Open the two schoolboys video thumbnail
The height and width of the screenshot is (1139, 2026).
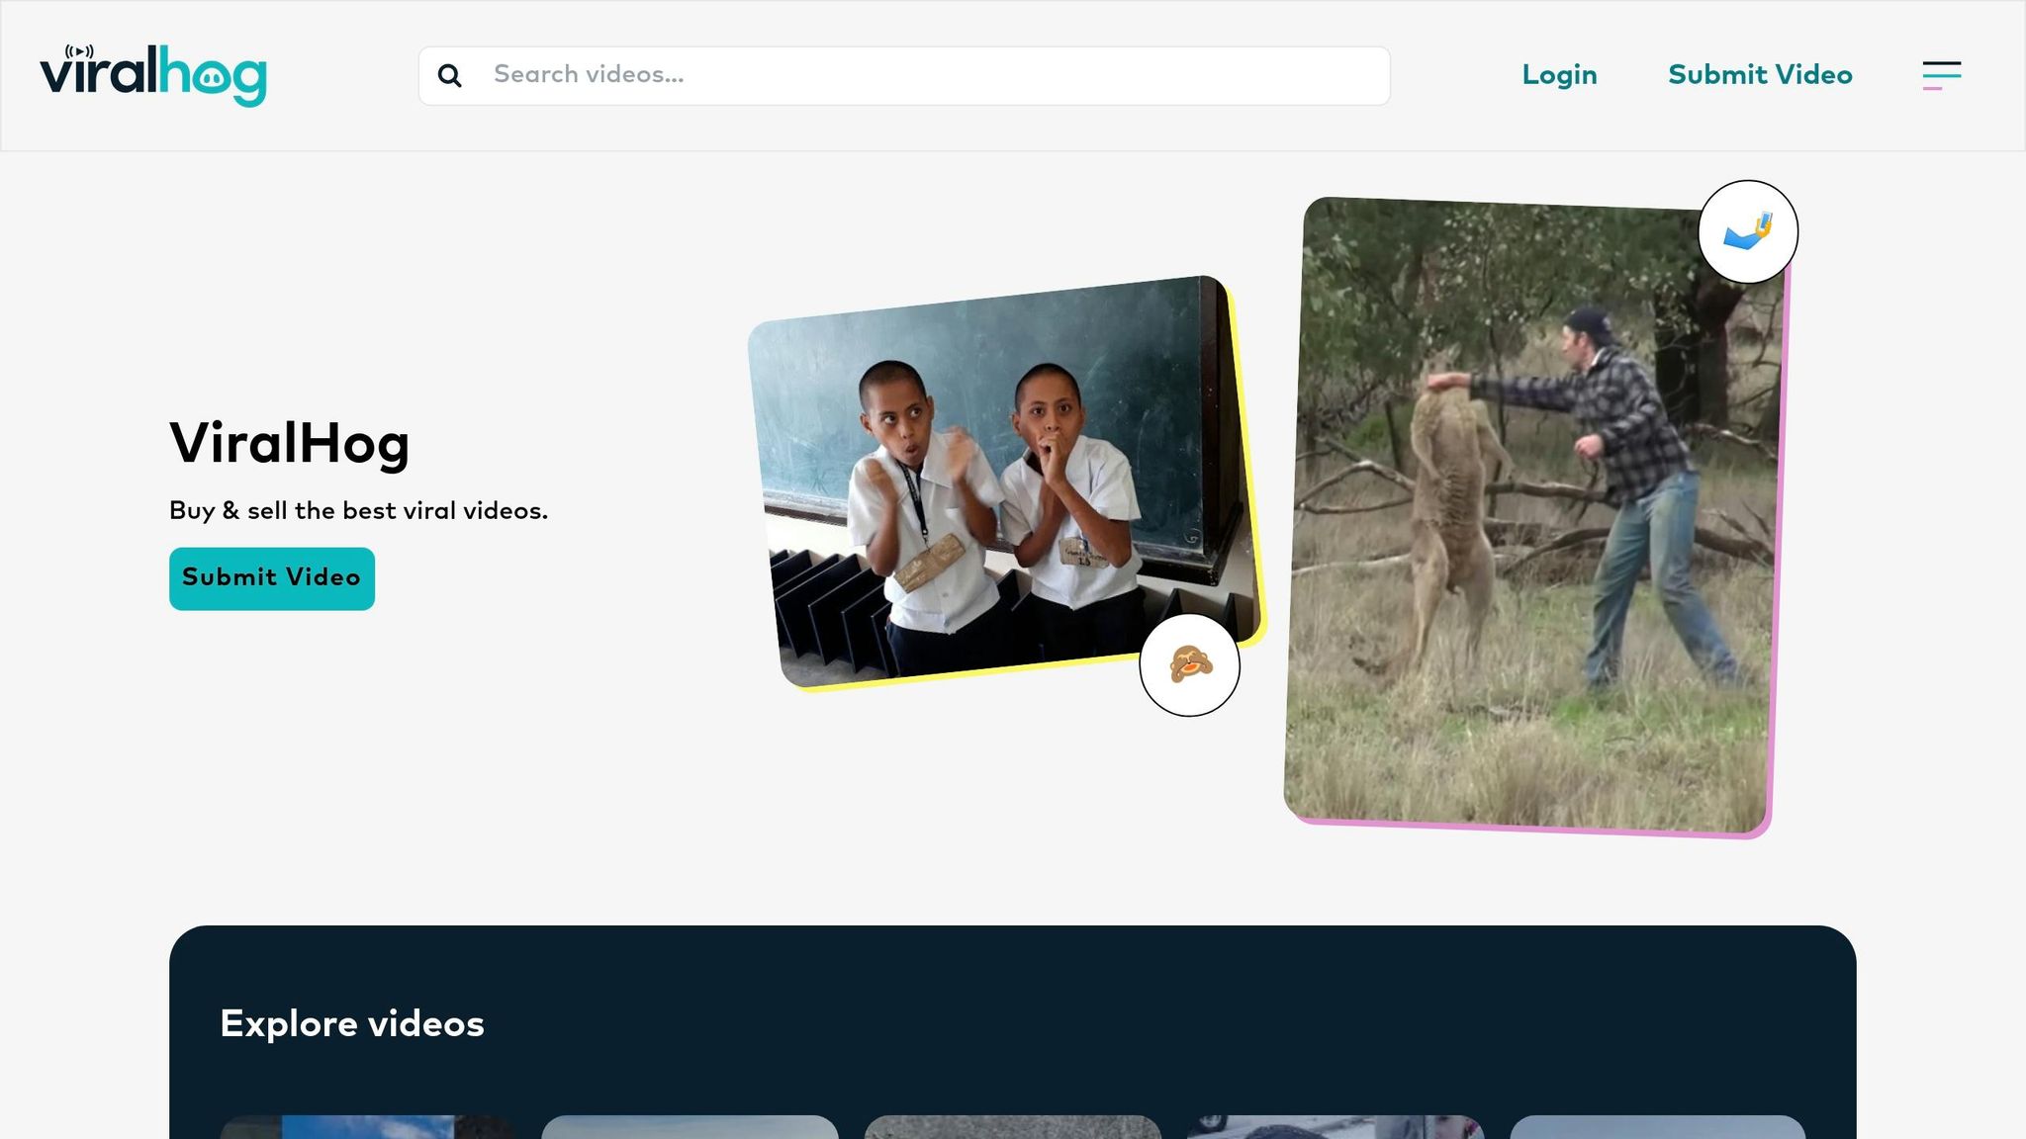pyautogui.click(x=1006, y=483)
